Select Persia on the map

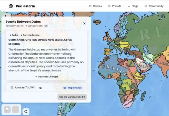tap(149, 58)
